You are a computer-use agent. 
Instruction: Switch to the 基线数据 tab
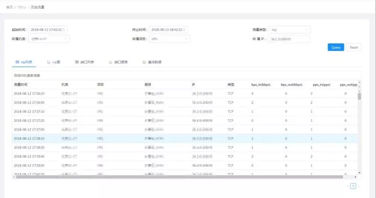(x=152, y=62)
